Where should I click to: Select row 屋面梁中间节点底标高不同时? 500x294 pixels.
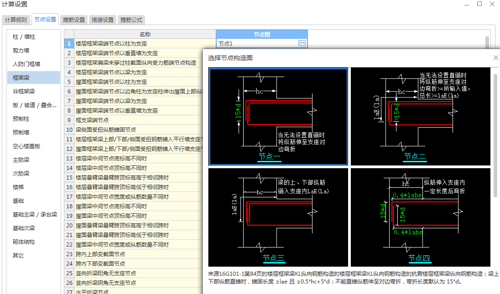point(138,206)
